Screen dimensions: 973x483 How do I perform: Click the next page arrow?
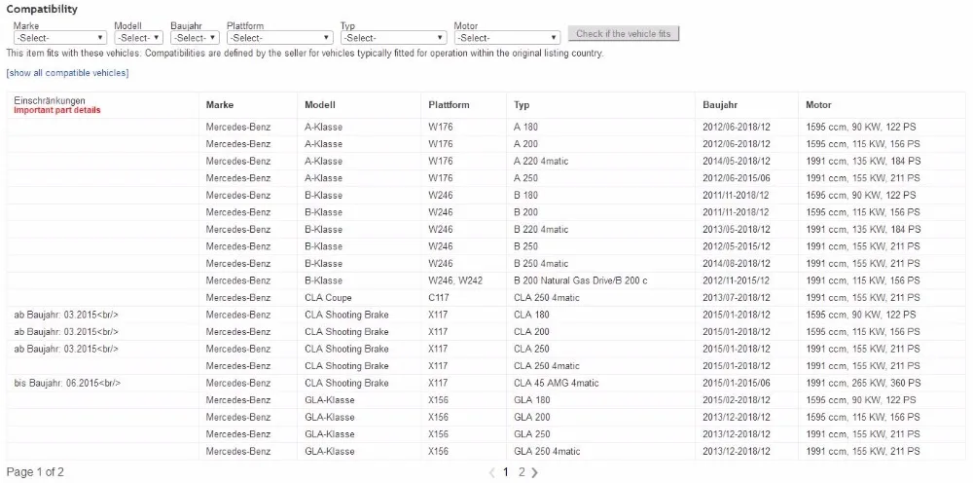[535, 473]
